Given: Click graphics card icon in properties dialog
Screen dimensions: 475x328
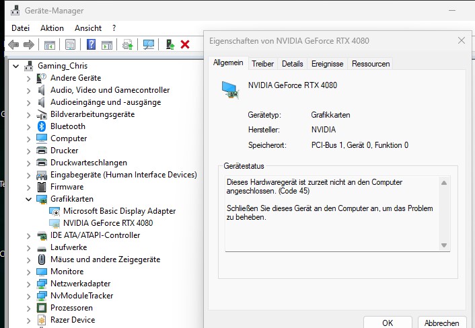Looking at the screenshot, I should (x=230, y=90).
